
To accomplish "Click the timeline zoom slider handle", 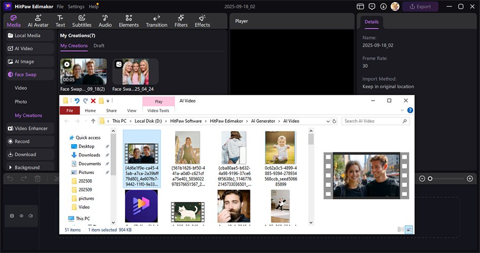I will coord(430,179).
